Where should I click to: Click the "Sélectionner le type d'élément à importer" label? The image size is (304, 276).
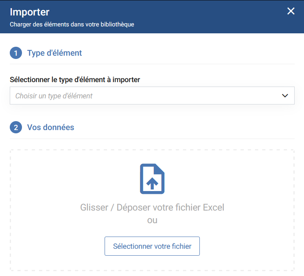click(x=75, y=80)
